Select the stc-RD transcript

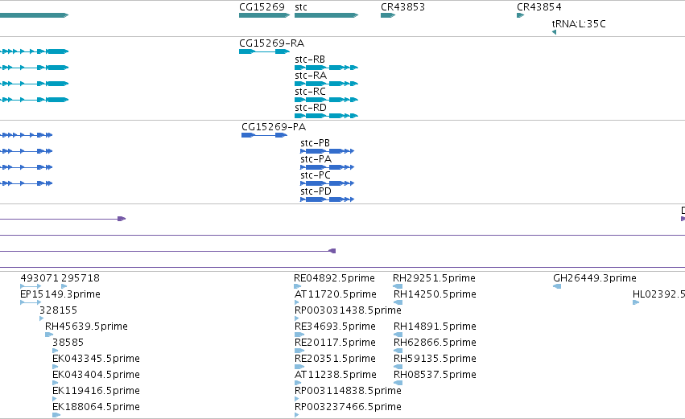click(326, 116)
